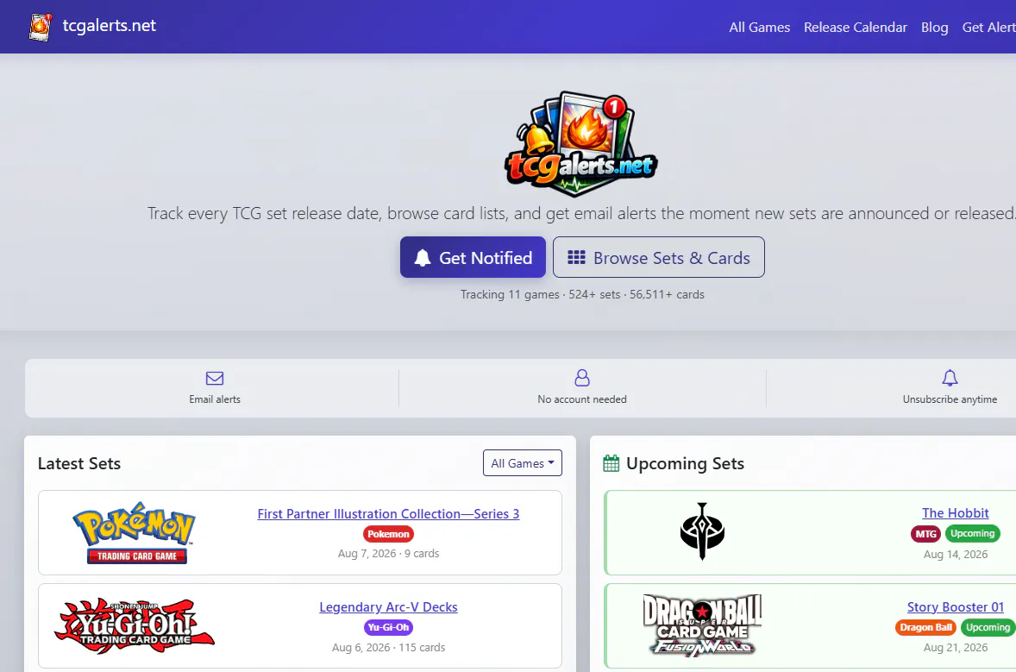Click the Upcoming badge under The Hobbit
This screenshot has width=1016, height=672.
[x=972, y=533]
